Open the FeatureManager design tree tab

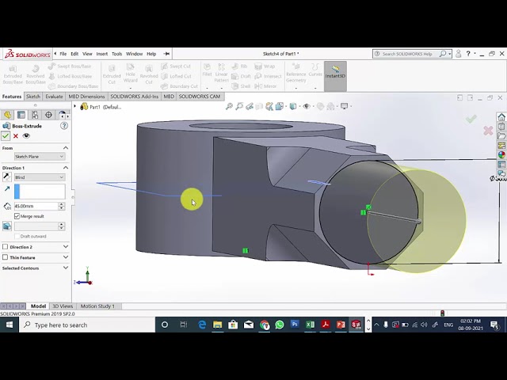pyautogui.click(x=7, y=115)
